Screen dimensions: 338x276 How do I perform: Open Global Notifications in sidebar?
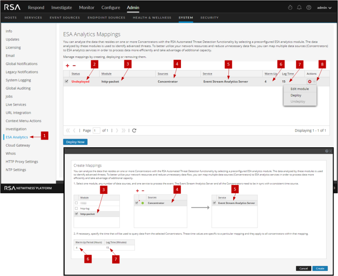(22, 64)
